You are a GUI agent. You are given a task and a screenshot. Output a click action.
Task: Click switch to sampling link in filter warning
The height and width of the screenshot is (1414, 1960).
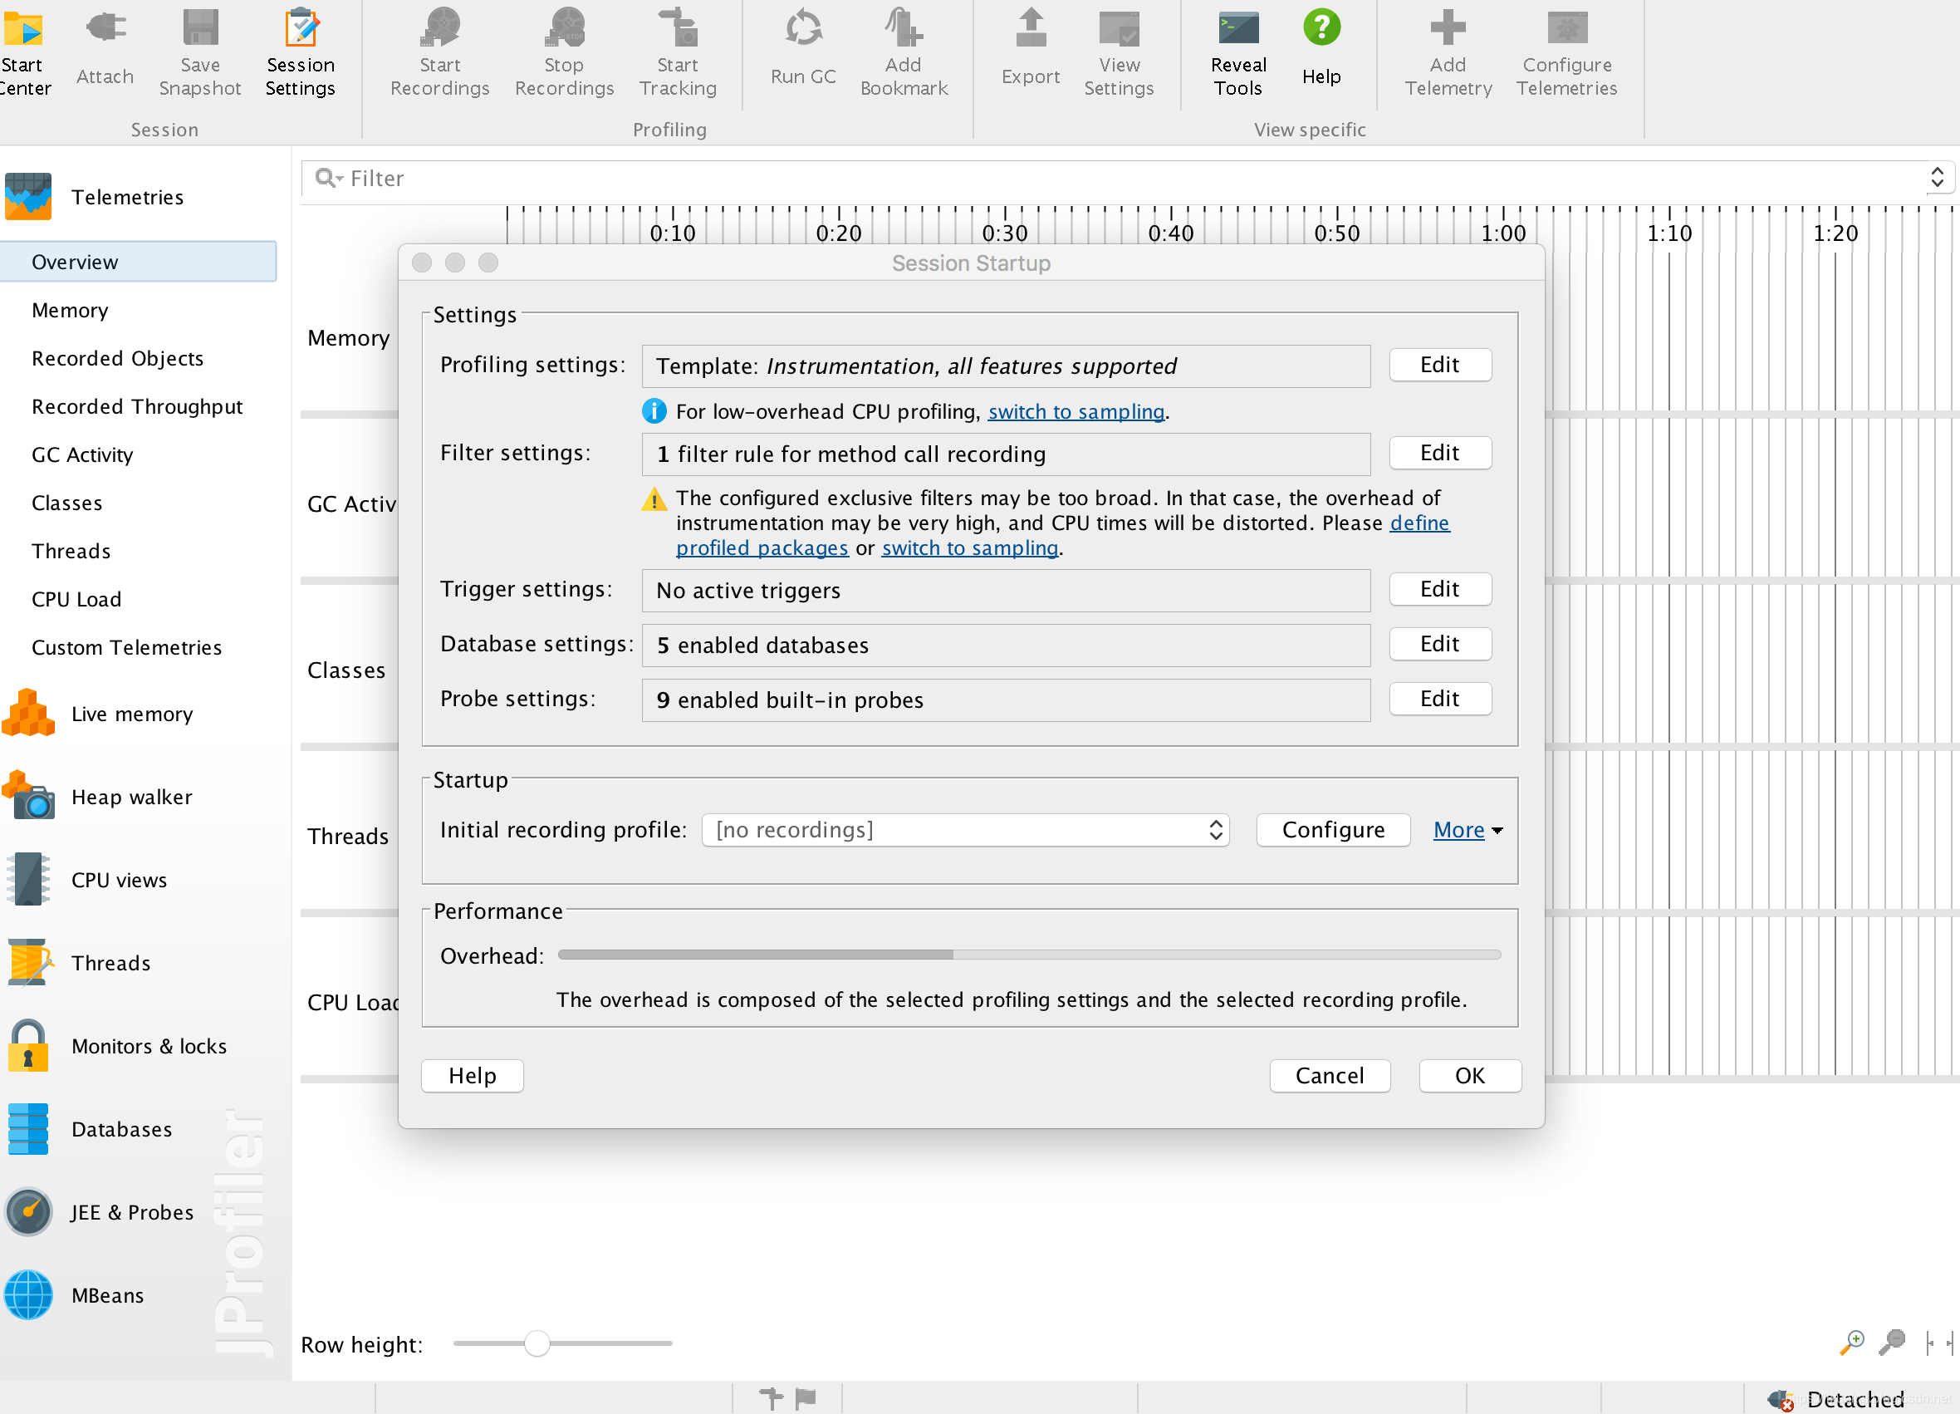(x=970, y=548)
